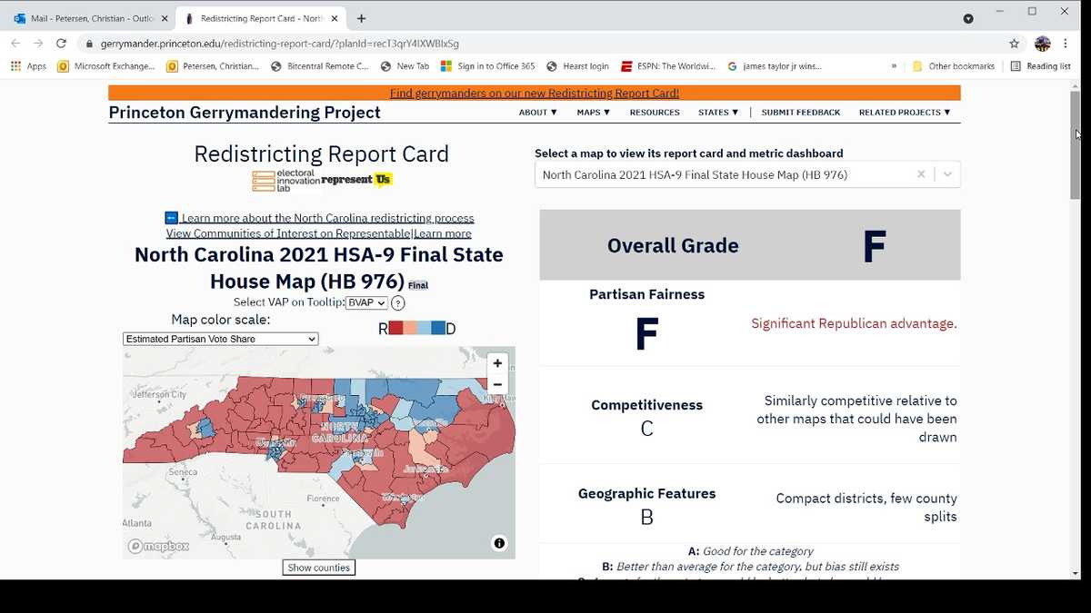Open the Reading list panel
The height and width of the screenshot is (613, 1091).
click(1041, 66)
